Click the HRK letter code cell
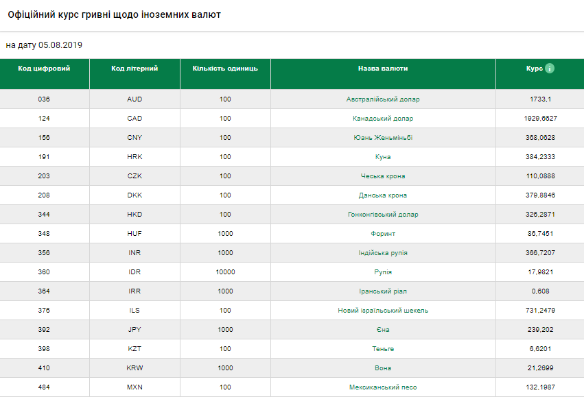The height and width of the screenshot is (397, 584). pos(135,157)
